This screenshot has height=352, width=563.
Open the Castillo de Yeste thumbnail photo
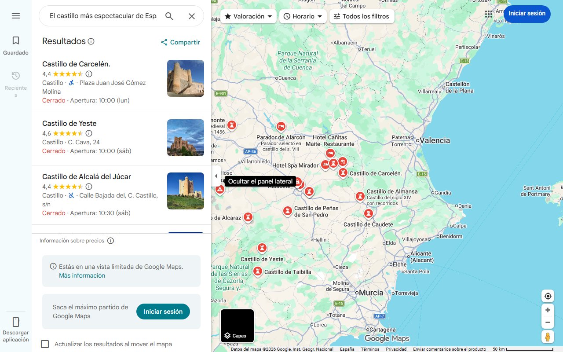[185, 138]
